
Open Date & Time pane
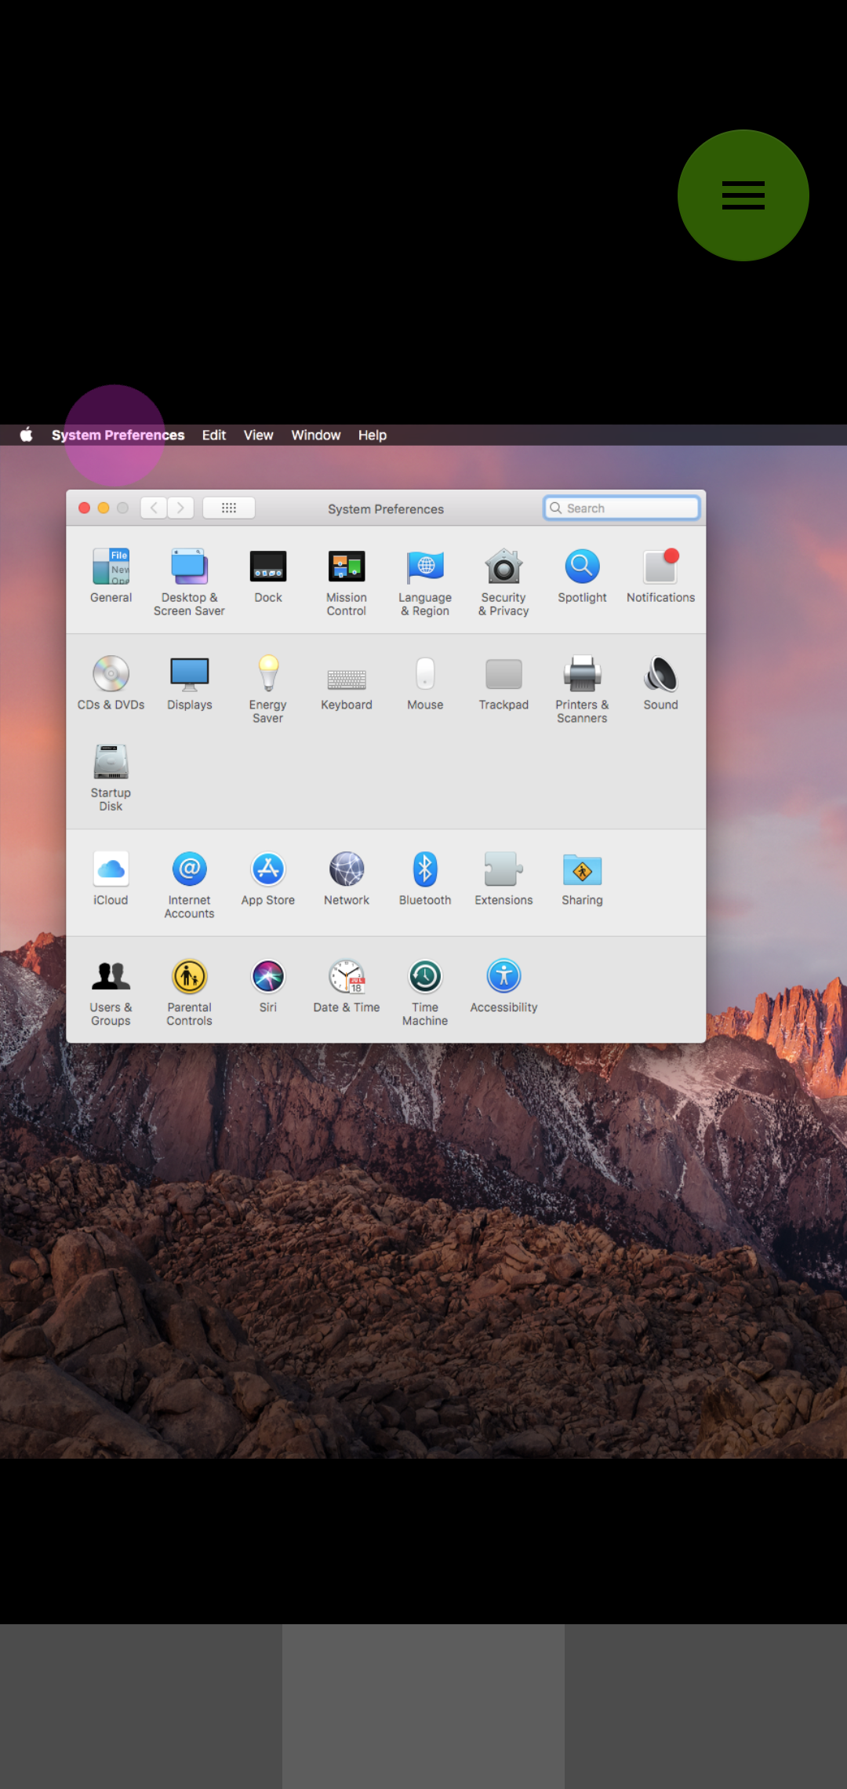(x=347, y=986)
